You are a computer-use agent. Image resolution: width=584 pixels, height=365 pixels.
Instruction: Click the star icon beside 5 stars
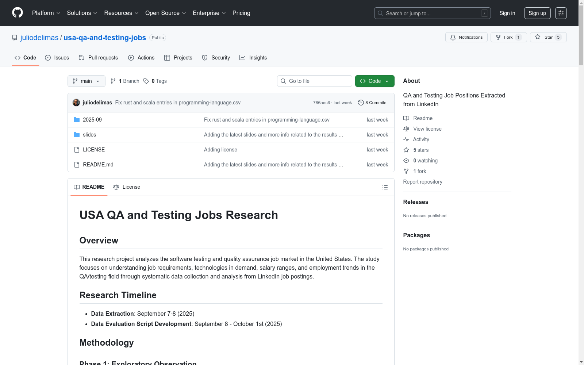pos(406,150)
